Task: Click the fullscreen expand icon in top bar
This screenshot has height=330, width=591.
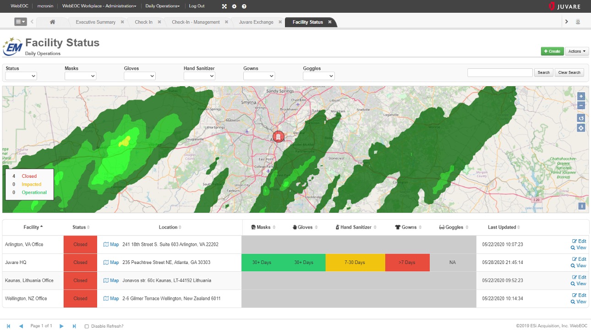Action: coord(224,6)
